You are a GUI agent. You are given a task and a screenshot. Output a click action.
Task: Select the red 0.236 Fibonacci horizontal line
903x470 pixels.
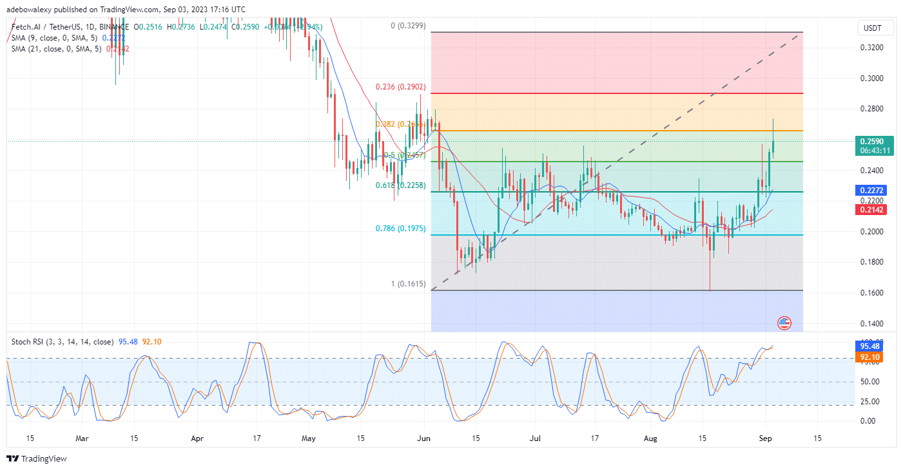tap(617, 93)
